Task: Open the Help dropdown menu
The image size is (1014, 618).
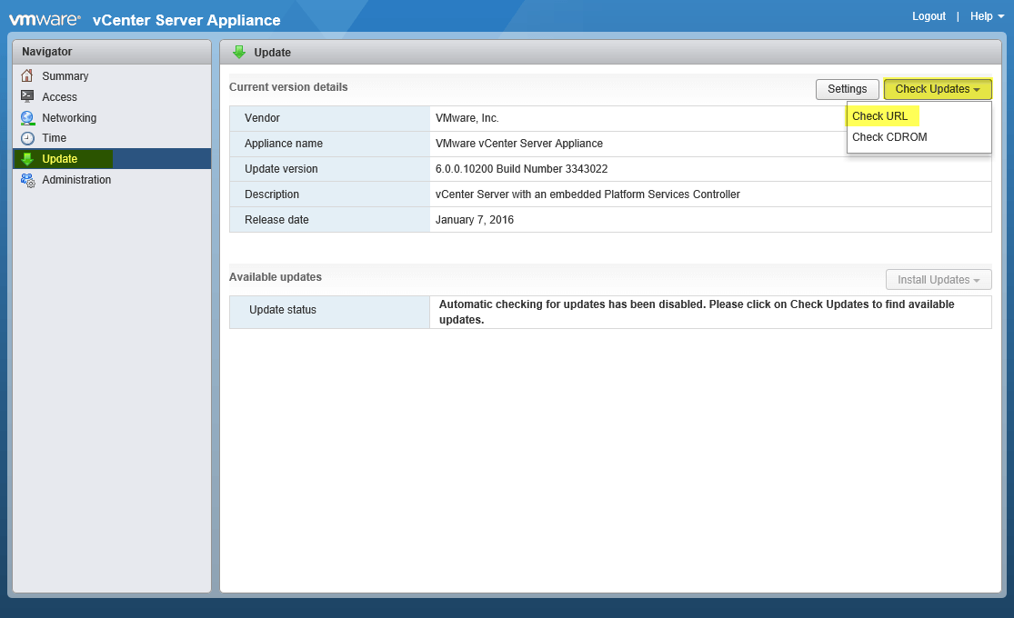Action: click(987, 16)
